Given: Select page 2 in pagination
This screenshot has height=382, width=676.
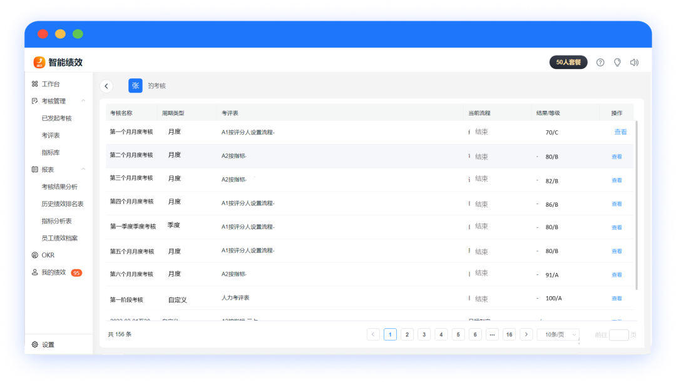Looking at the screenshot, I should pos(407,334).
